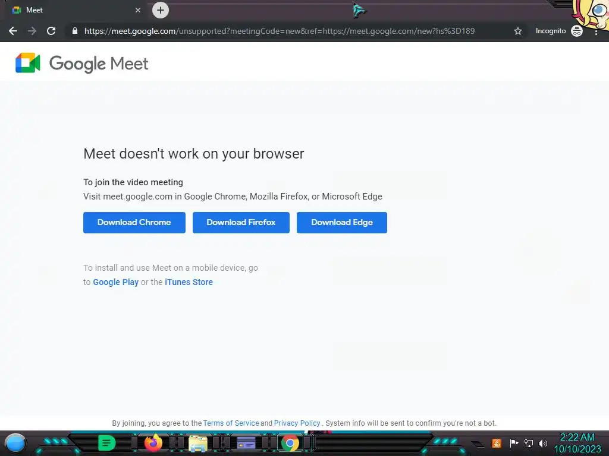Screen dimensions: 609x456
Task: Open the iTunes Store link
Action: (189, 282)
